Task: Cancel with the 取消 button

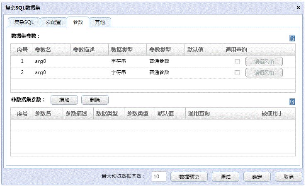Action: pyautogui.click(x=289, y=177)
